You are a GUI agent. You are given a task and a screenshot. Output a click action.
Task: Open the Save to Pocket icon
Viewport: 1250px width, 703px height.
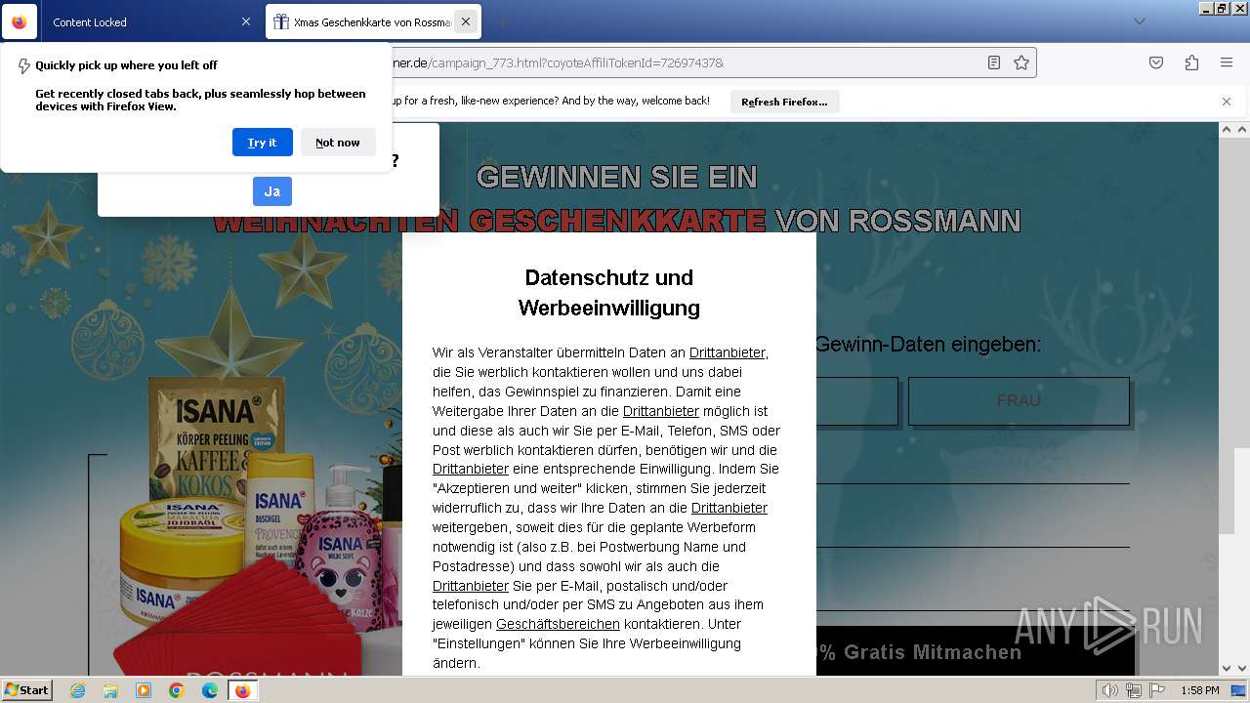(1156, 62)
